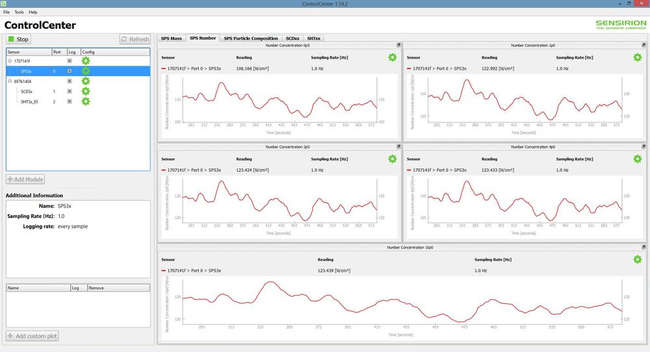Open config gear for SCD3x sensor

coord(85,92)
